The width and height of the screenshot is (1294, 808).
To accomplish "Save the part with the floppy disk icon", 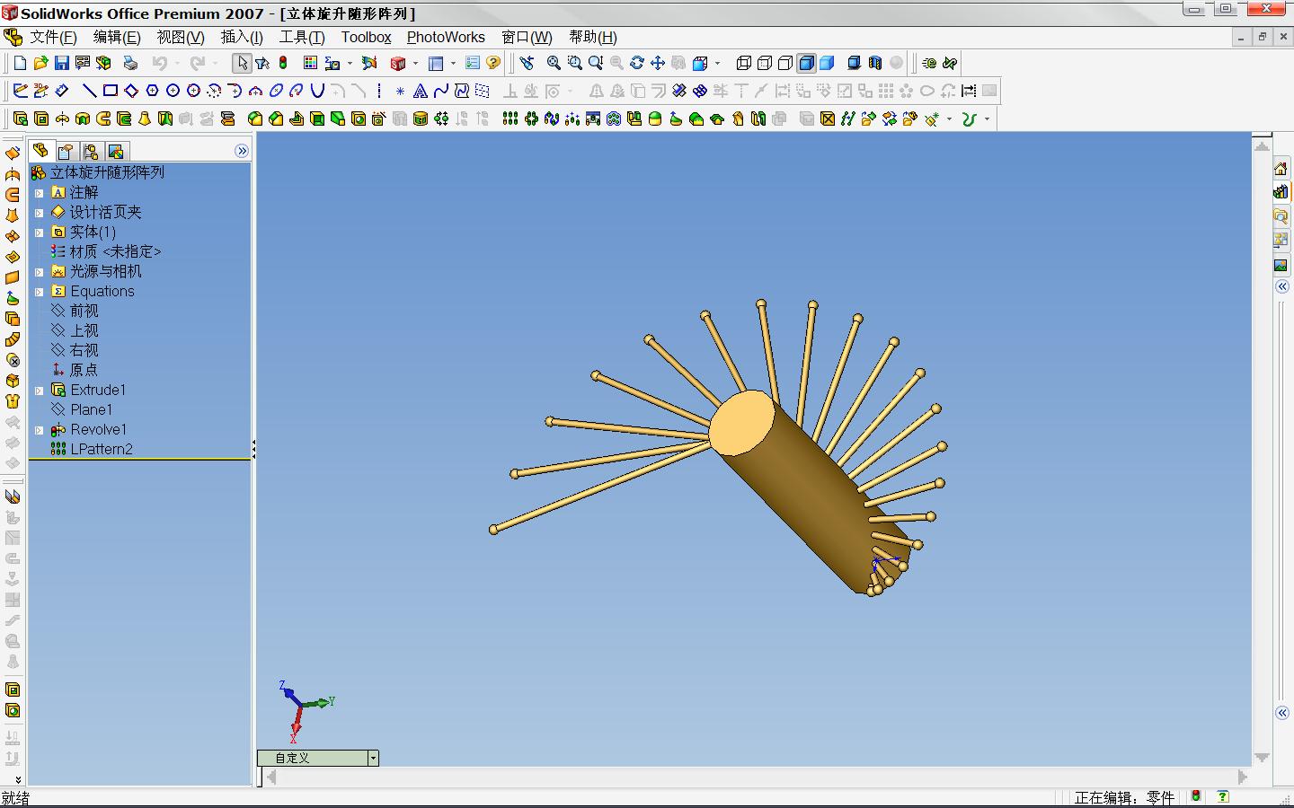I will coord(61,63).
